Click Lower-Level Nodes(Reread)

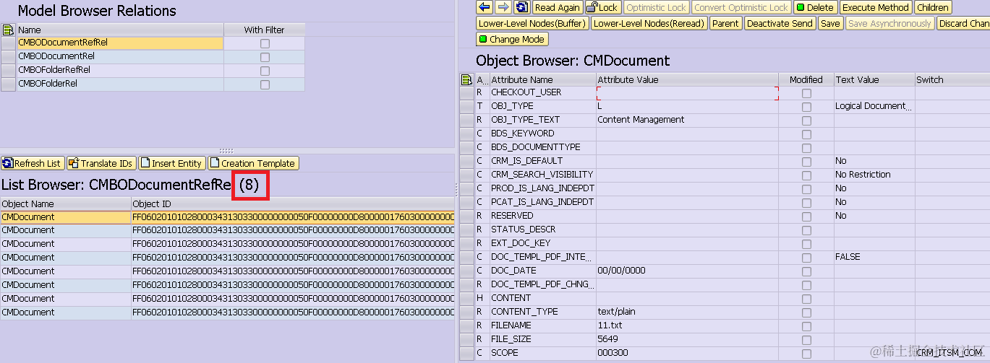point(649,23)
